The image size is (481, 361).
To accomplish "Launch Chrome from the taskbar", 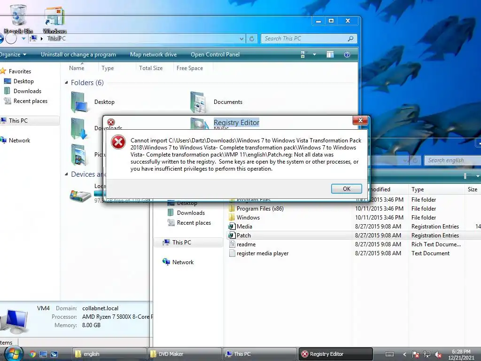I will 32,354.
